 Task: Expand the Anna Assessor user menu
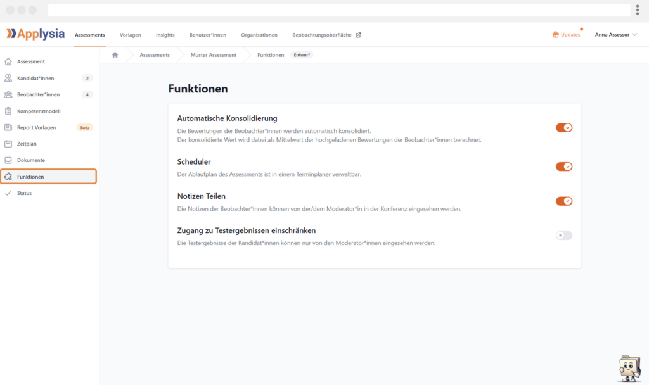615,35
